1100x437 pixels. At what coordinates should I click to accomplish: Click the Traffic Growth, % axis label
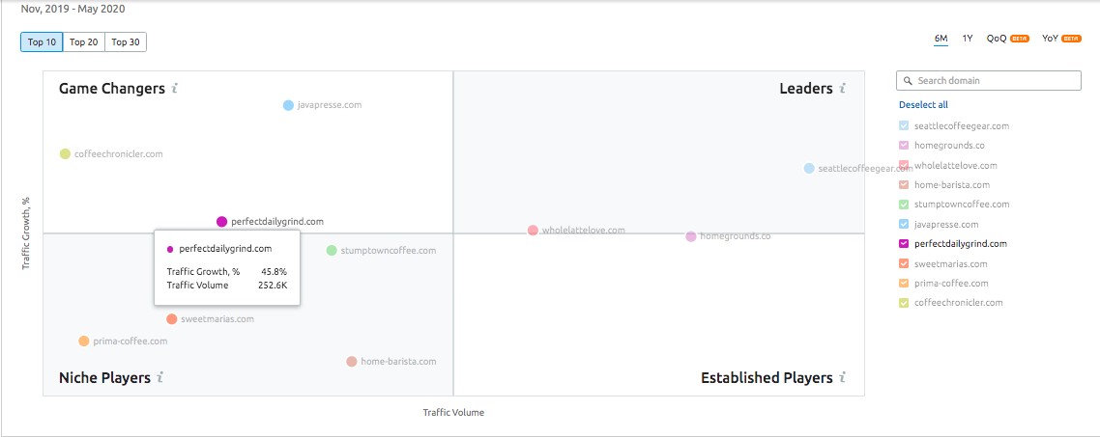tap(26, 232)
